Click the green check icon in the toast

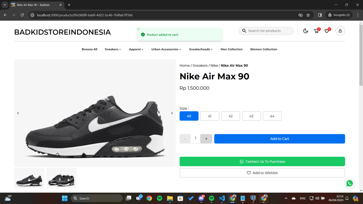click(143, 35)
